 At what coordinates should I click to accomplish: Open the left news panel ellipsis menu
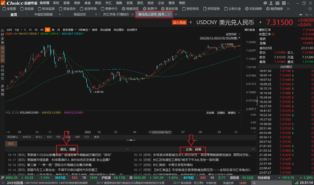(127, 149)
